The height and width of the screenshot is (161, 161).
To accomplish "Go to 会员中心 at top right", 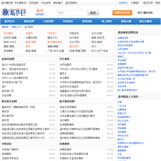I will pyautogui.click(x=123, y=3).
